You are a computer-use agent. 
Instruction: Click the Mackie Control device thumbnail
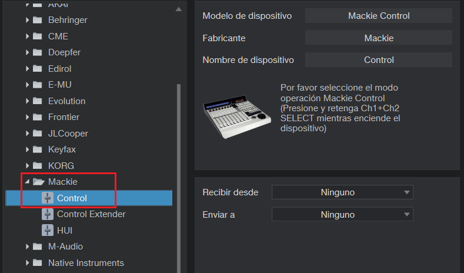coord(237,116)
